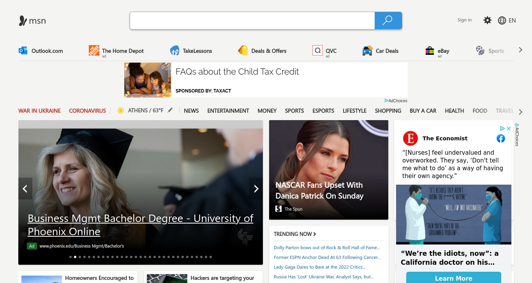The height and width of the screenshot is (283, 532).
Task: Click the nurses cartoon image in ad
Action: point(454,215)
